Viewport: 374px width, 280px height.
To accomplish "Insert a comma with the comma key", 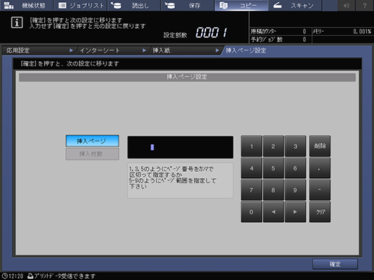I will 320,168.
